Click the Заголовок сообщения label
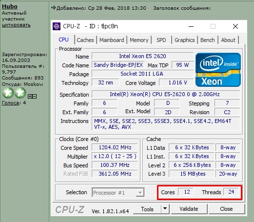The image size is (254, 222). click(x=182, y=8)
